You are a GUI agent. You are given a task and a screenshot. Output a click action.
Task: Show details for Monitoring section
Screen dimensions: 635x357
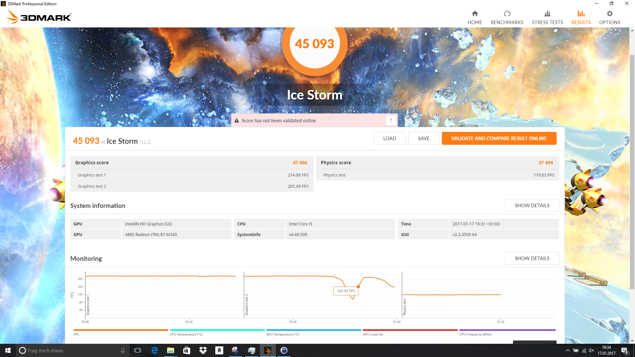532,258
